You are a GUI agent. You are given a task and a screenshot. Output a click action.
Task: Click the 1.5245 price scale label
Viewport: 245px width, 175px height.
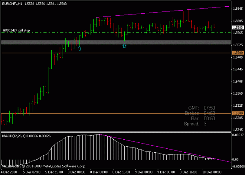click(x=238, y=130)
